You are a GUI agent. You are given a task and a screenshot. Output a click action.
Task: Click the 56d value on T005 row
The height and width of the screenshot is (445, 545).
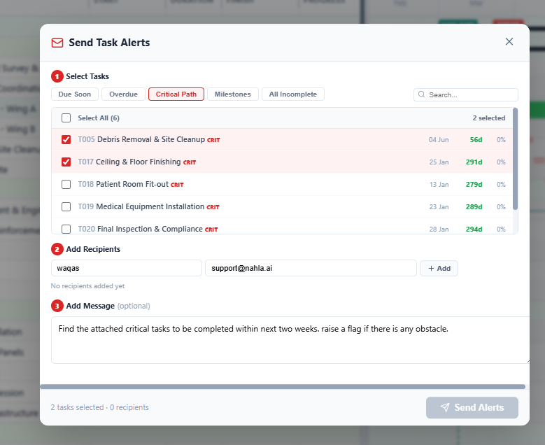coord(476,140)
